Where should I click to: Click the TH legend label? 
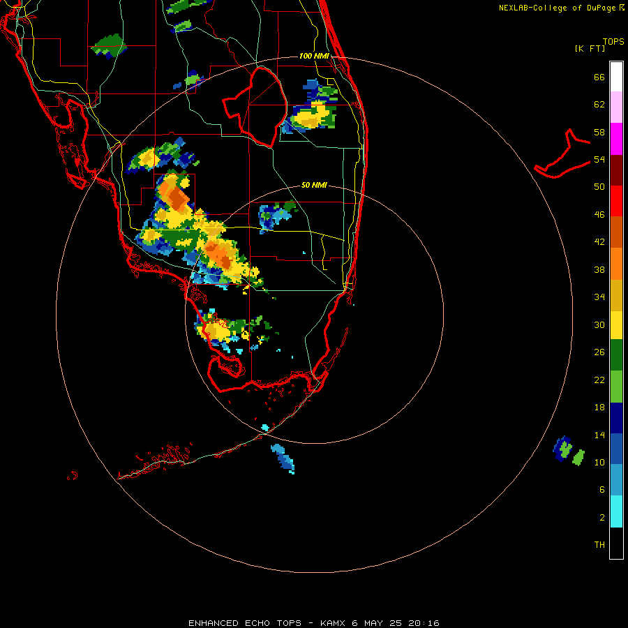pyautogui.click(x=599, y=545)
